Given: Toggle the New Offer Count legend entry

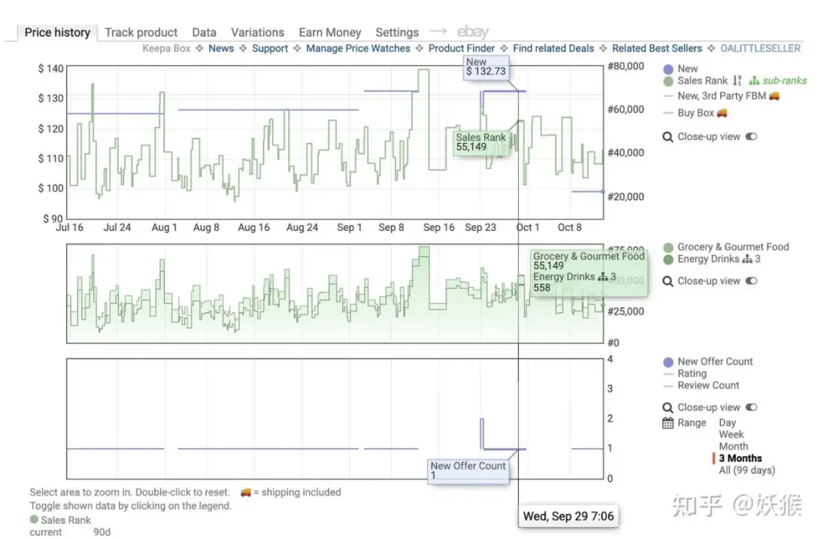Looking at the screenshot, I should (x=708, y=362).
